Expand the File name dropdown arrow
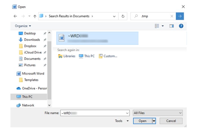 click(x=127, y=113)
